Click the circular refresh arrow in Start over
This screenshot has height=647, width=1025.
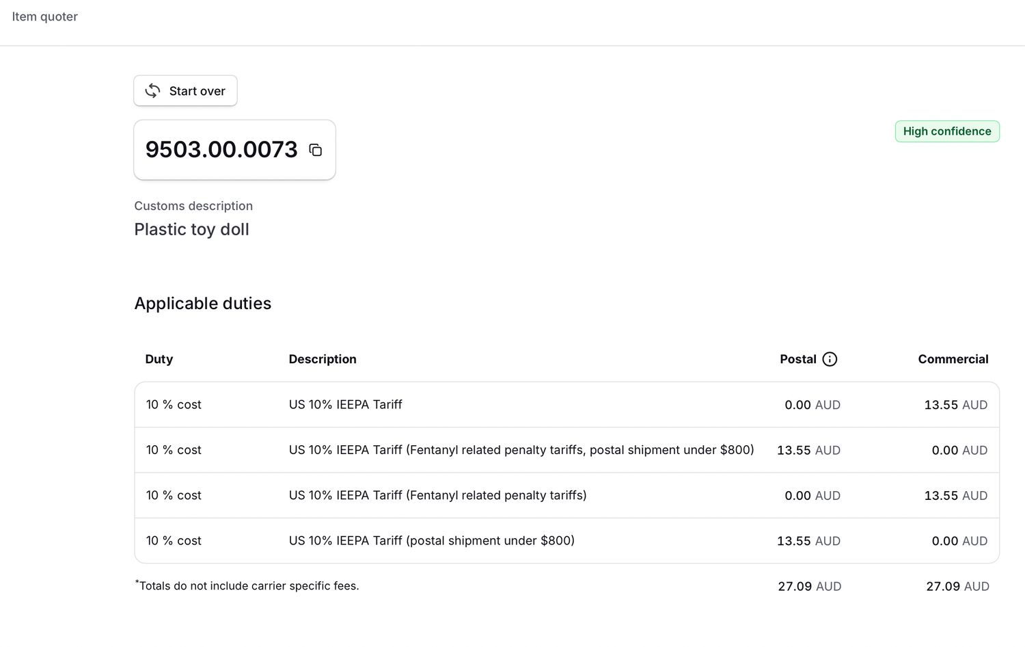coord(152,90)
